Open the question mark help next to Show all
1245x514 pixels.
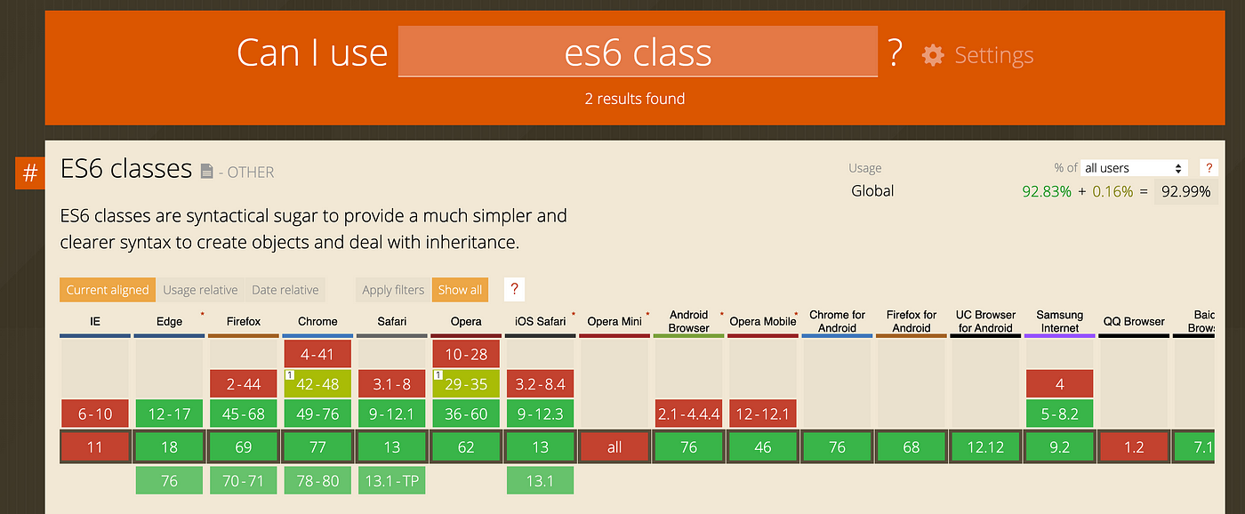(x=514, y=290)
